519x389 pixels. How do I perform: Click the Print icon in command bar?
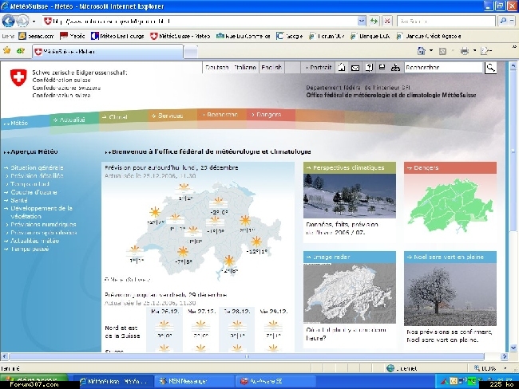[x=465, y=51]
